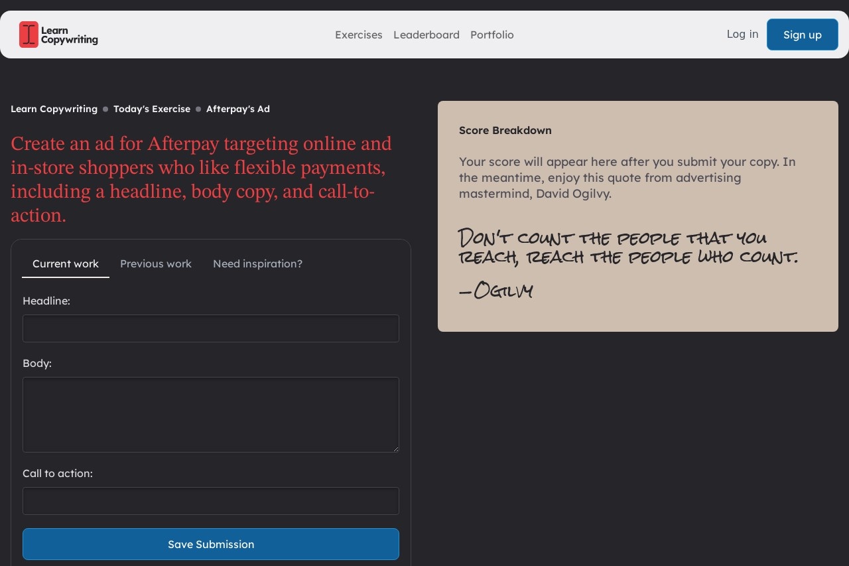Screen dimensions: 849x566
Task: Click the Afterpay's Ad breadcrumb
Action: (x=238, y=109)
